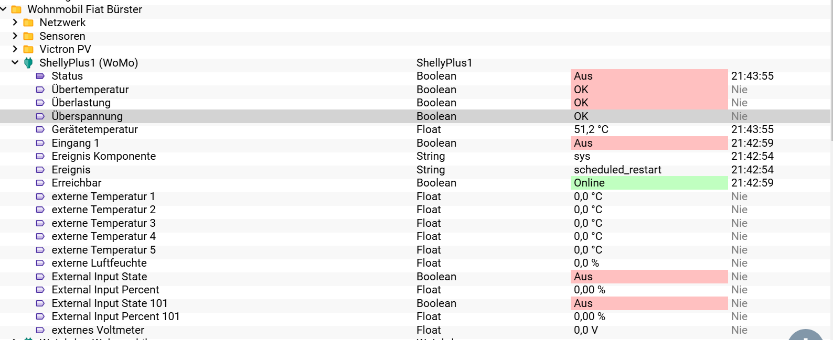Toggle the Status value showing Aus
The image size is (833, 340).
(x=648, y=76)
